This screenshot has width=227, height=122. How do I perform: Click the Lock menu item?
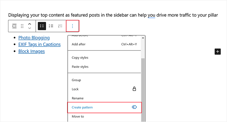(x=104, y=89)
